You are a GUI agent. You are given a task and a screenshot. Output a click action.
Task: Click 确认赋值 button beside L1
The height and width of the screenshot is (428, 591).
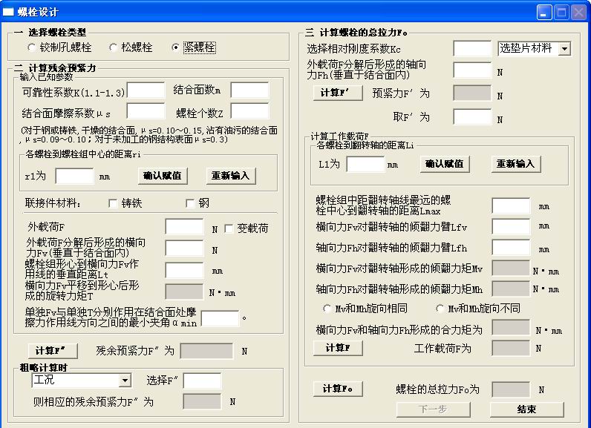click(x=445, y=164)
